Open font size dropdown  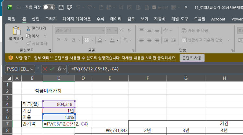point(116,31)
